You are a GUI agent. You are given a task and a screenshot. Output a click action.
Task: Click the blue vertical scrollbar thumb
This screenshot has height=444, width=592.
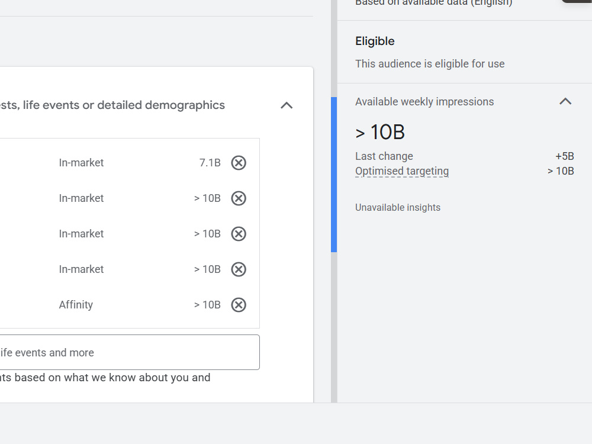(334, 175)
